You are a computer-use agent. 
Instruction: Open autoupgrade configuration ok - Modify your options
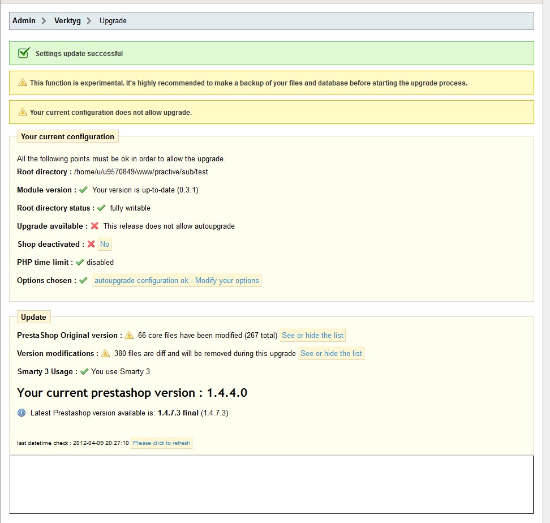(x=177, y=281)
